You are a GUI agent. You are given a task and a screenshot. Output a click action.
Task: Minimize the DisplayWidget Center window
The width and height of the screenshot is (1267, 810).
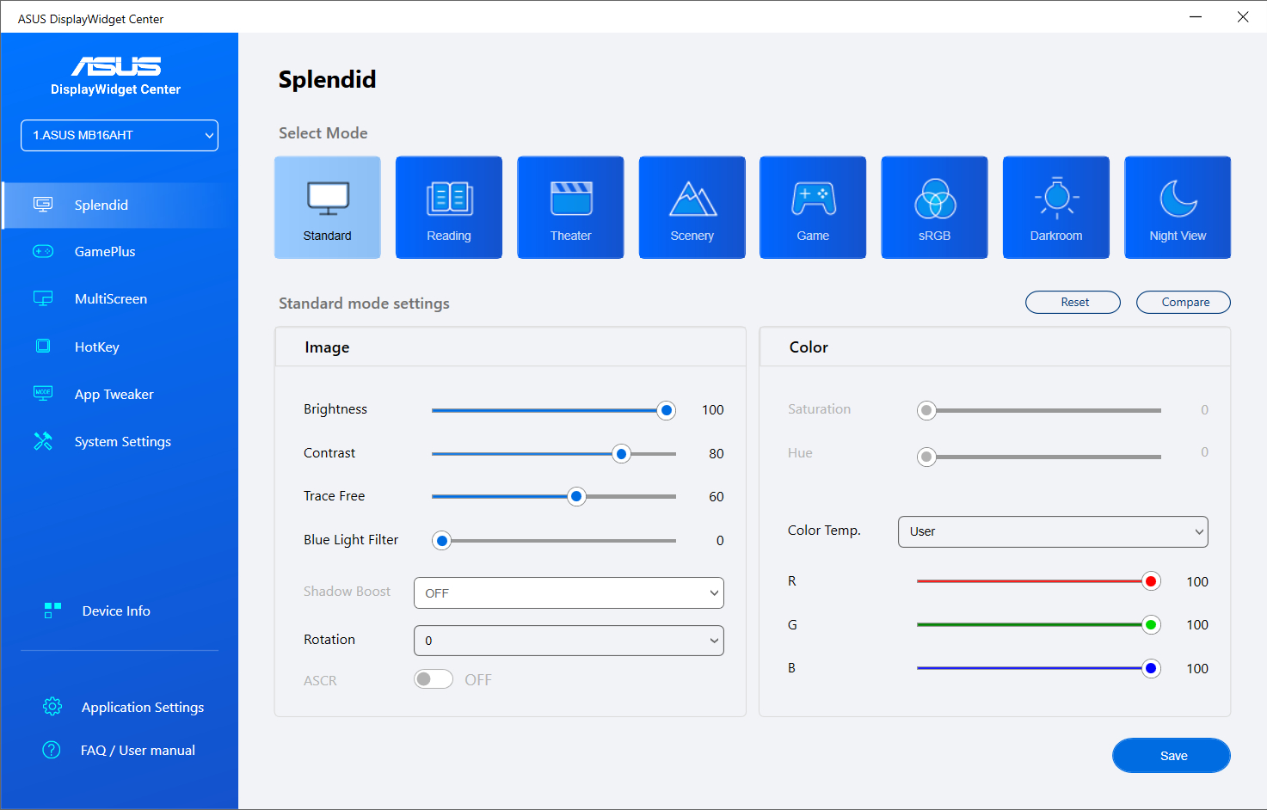click(x=1196, y=17)
